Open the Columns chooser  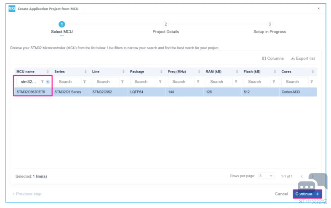tap(273, 59)
